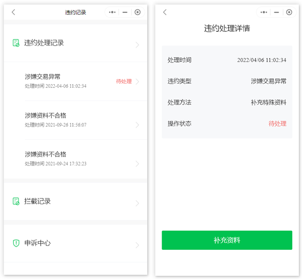Expand 拦截记录 with its chevron arrow

point(137,203)
